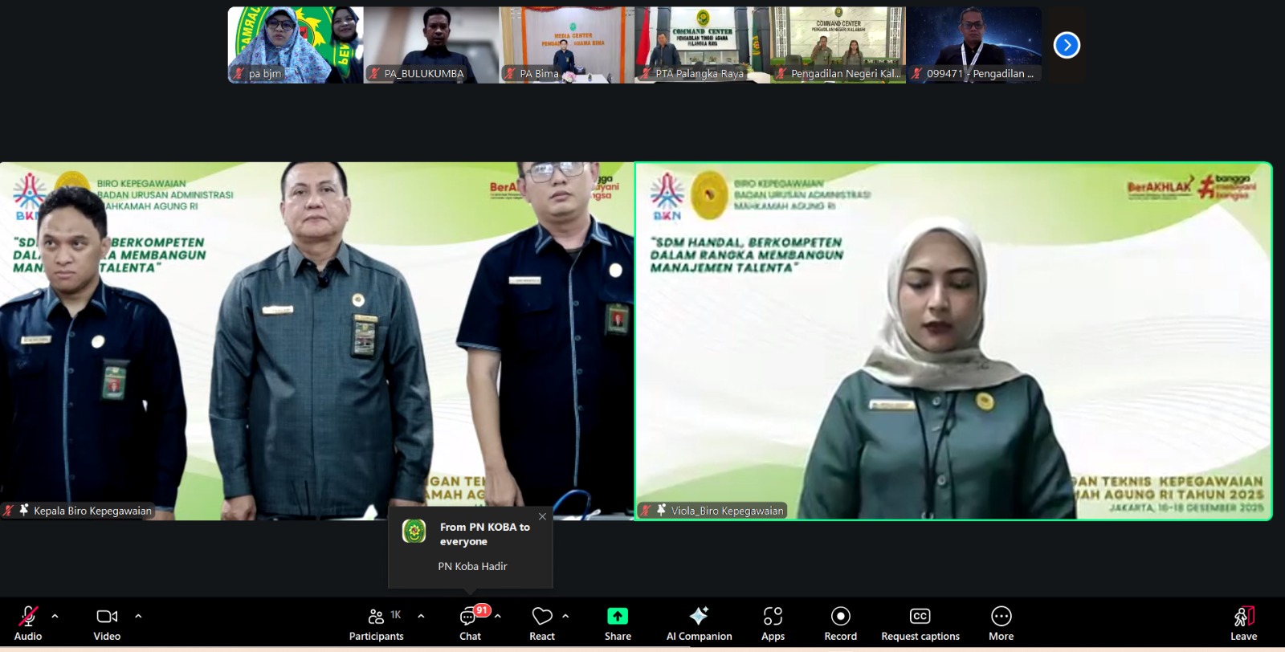Open the Chat panel with 91 unread messages

tap(469, 617)
